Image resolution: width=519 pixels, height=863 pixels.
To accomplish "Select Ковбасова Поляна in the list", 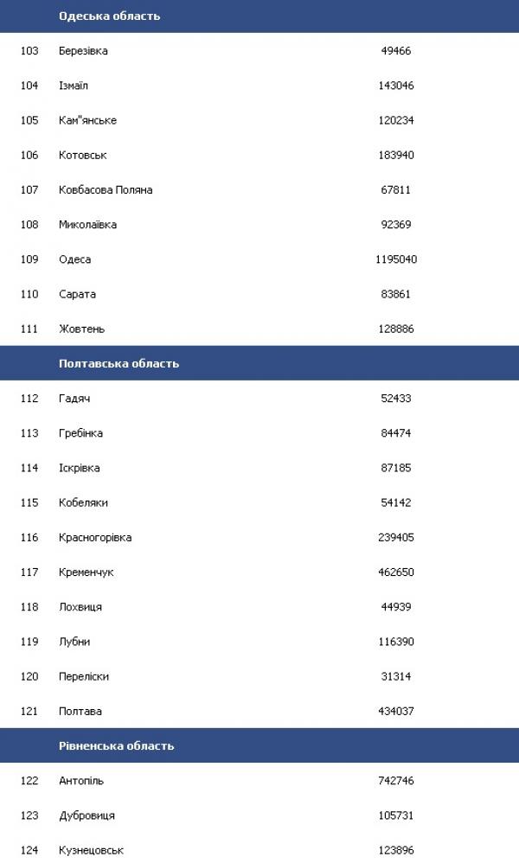I will 106,189.
